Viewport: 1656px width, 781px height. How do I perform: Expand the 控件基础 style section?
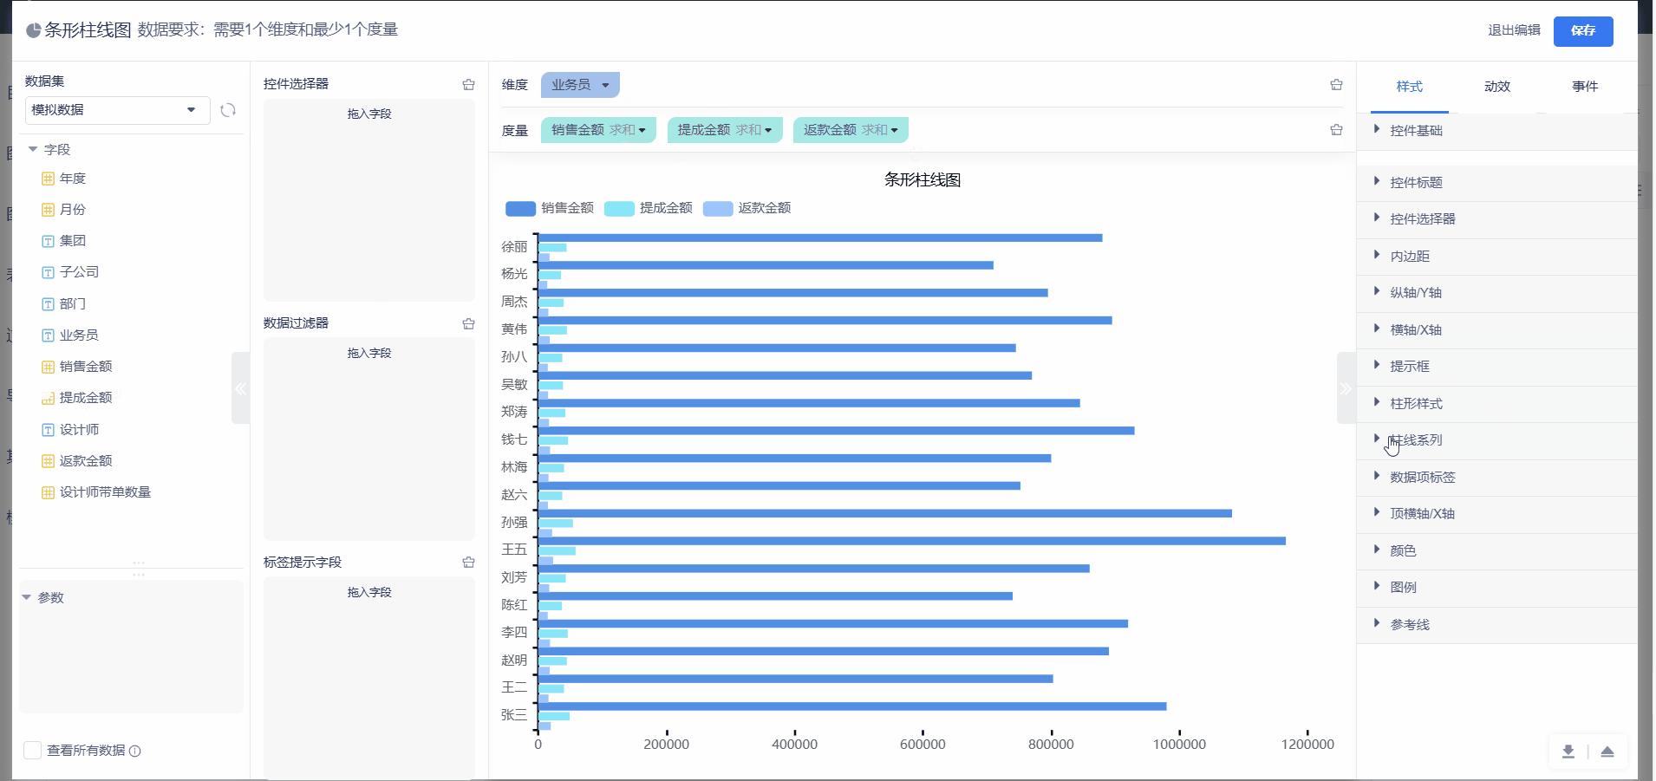[1496, 130]
